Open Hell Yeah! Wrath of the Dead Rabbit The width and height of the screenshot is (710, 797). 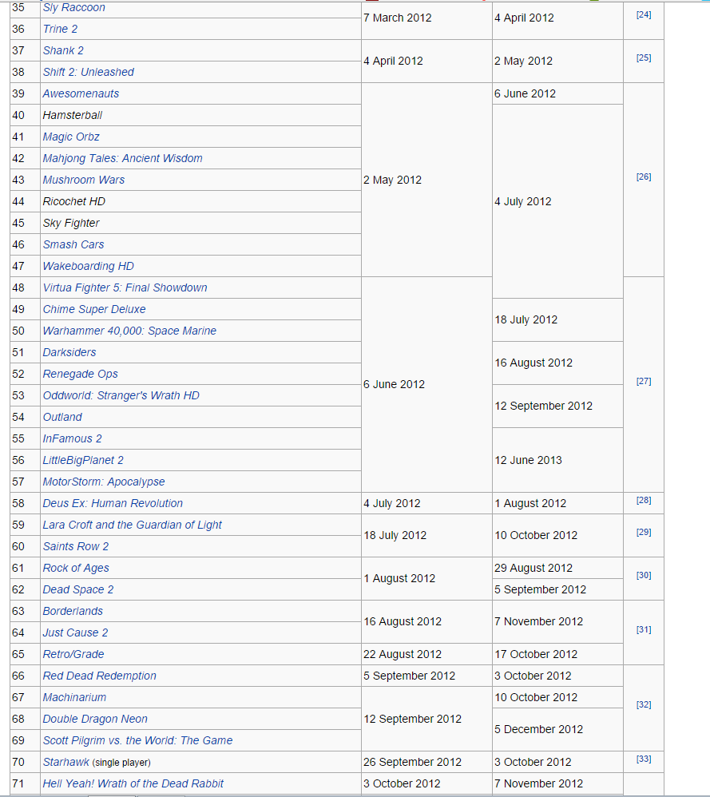click(x=133, y=783)
